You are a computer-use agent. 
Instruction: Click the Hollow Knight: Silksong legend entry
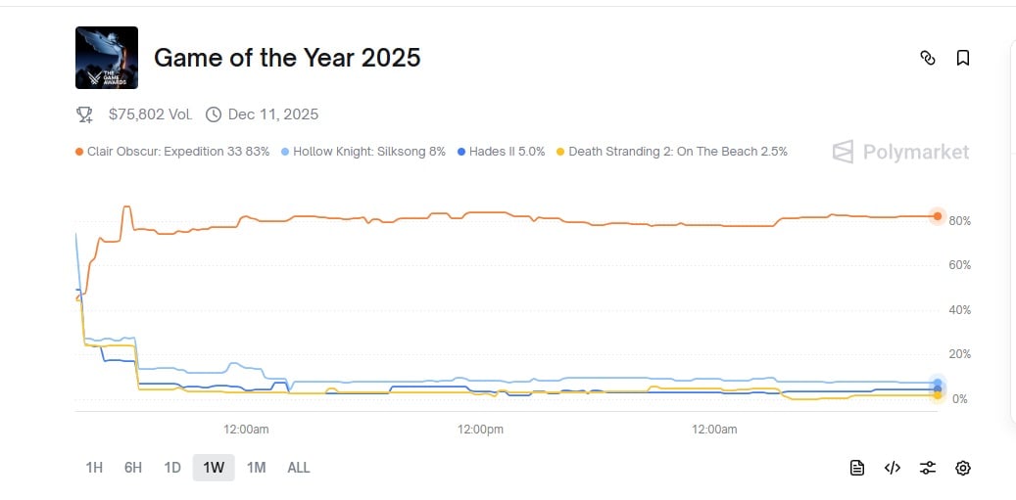tap(363, 152)
